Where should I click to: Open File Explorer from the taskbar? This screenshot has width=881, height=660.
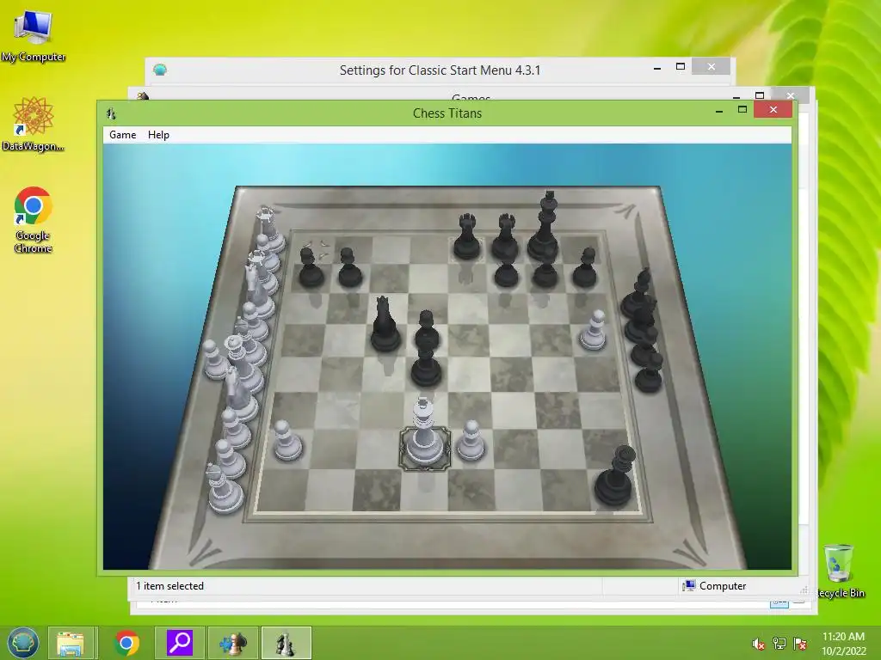click(x=71, y=643)
